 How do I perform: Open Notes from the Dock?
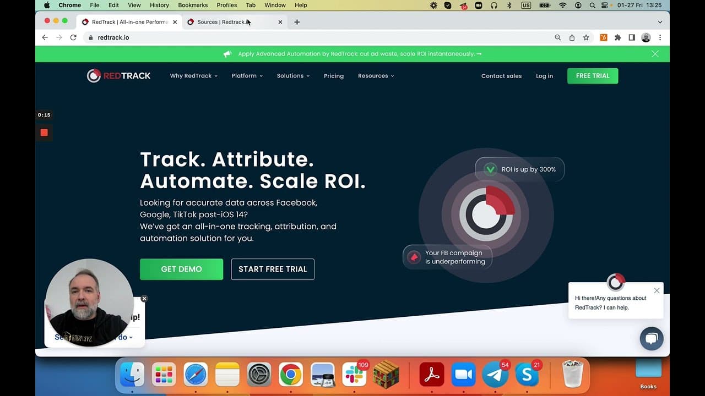(x=227, y=375)
